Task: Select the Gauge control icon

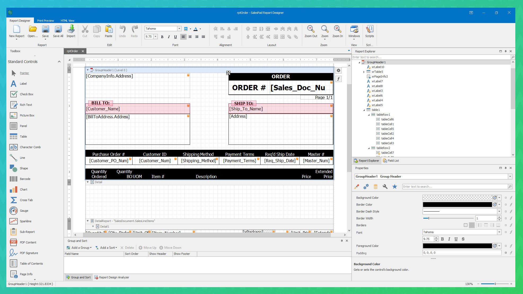Action: (x=14, y=211)
